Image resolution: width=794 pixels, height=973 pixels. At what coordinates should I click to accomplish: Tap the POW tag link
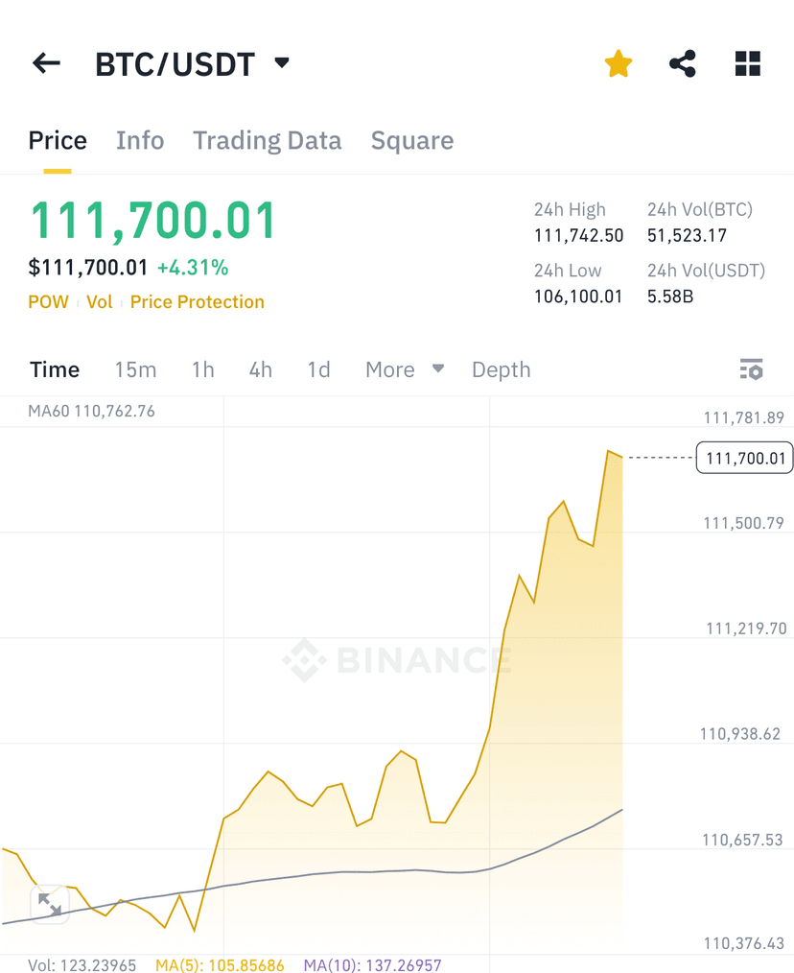pyautogui.click(x=48, y=302)
